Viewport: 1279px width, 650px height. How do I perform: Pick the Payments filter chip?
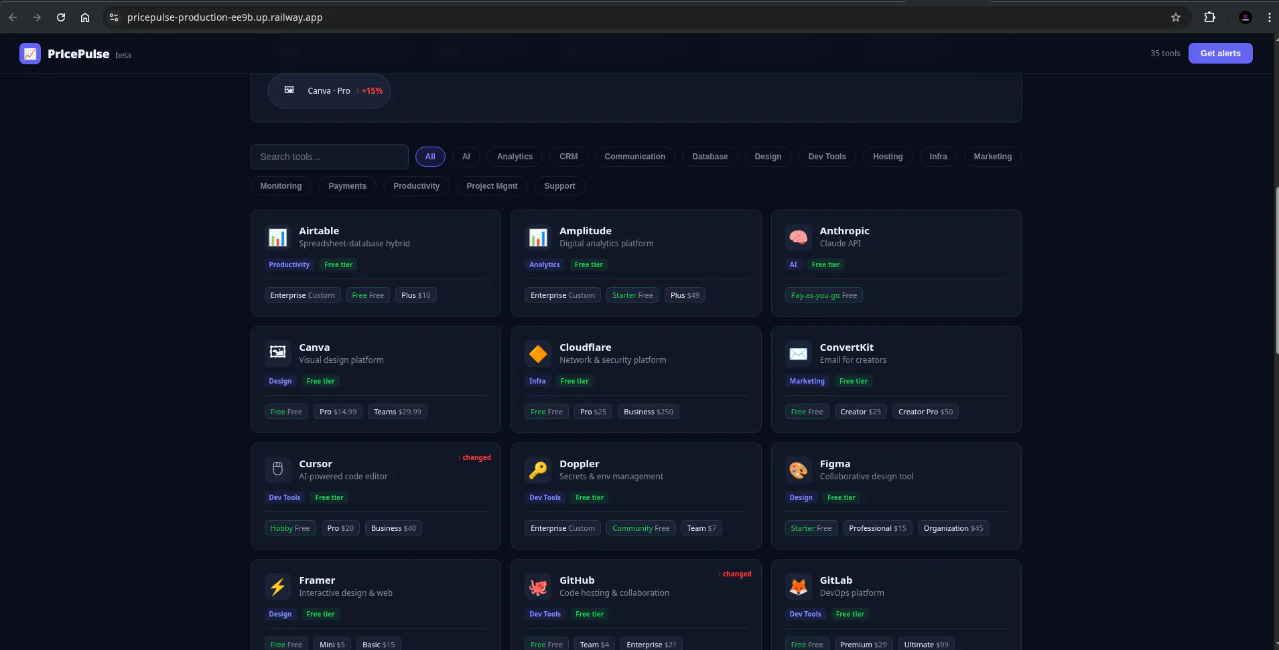347,186
